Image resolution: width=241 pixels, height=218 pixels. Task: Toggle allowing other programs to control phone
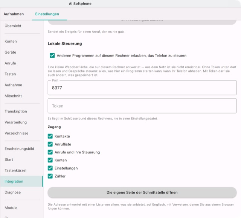click(x=52, y=56)
